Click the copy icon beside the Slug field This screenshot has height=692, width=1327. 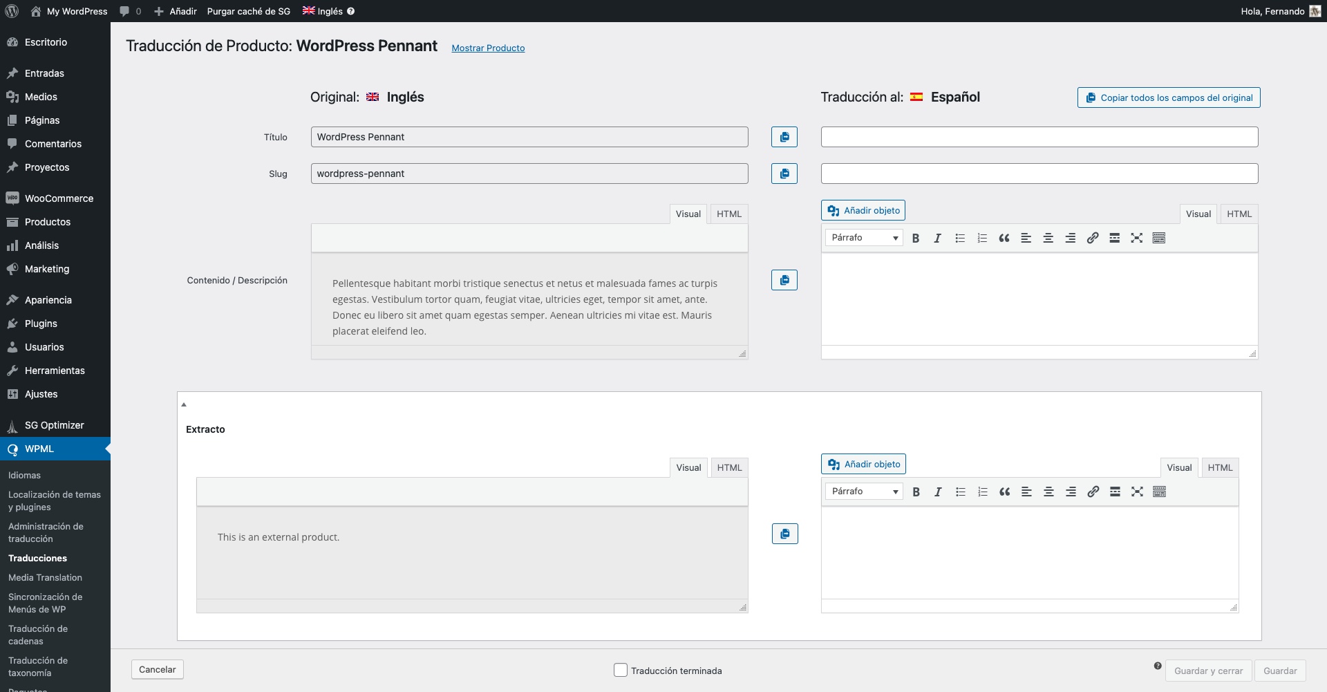[784, 174]
